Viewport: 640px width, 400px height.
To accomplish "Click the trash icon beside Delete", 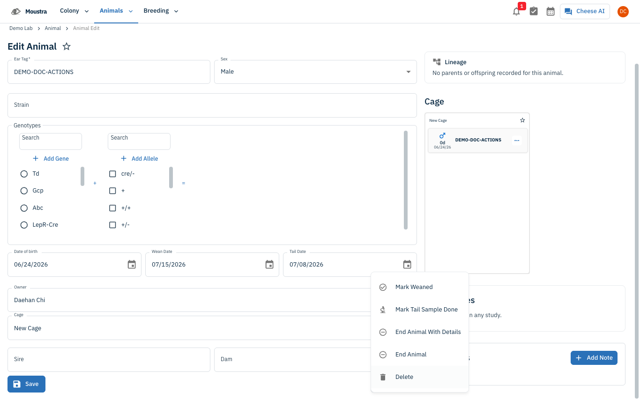I will click(383, 377).
